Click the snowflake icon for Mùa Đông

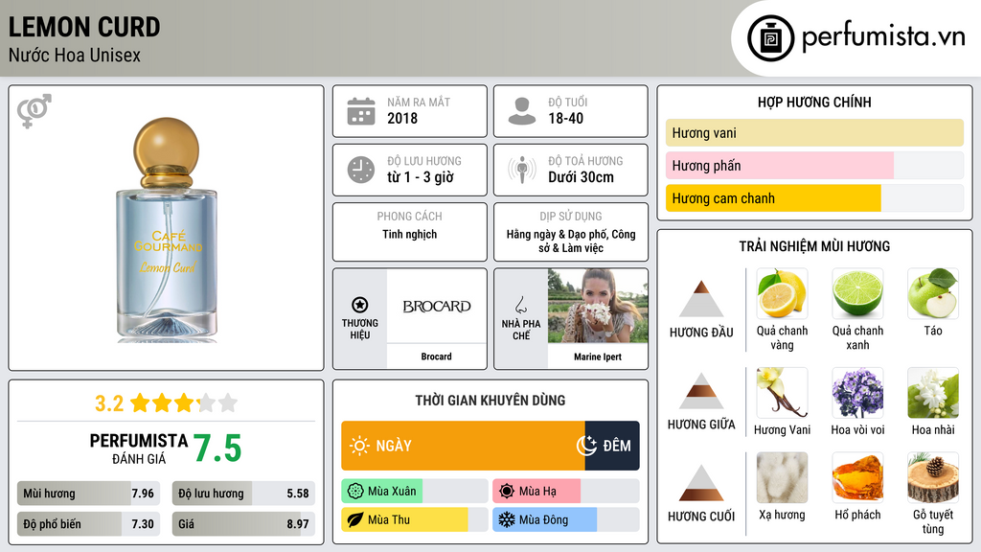pos(507,519)
